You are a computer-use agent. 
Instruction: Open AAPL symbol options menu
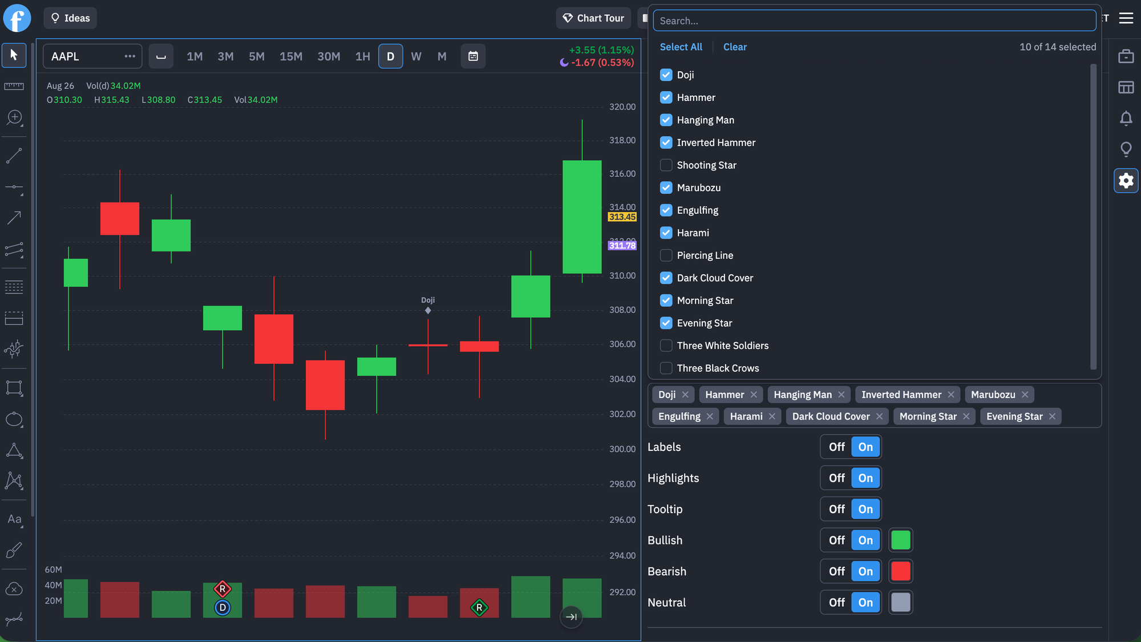pos(130,56)
